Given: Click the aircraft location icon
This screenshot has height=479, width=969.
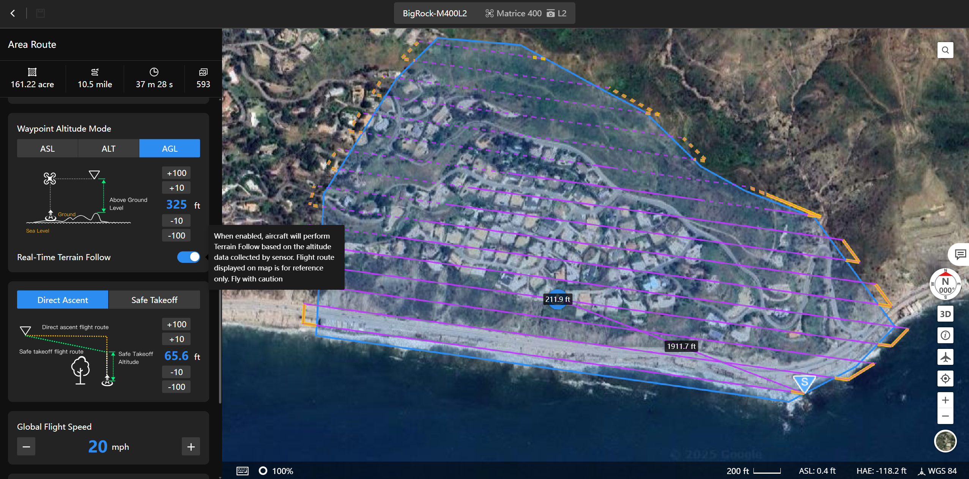Looking at the screenshot, I should click(945, 357).
